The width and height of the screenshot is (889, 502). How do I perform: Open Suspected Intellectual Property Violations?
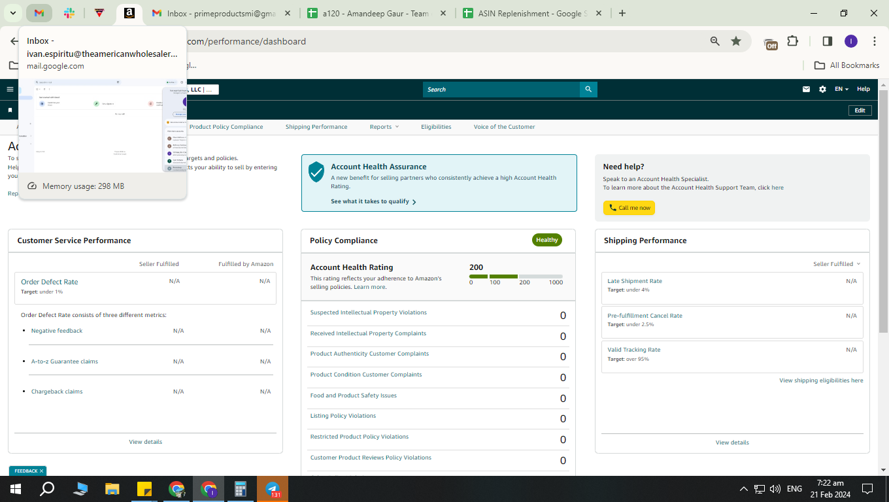(369, 312)
